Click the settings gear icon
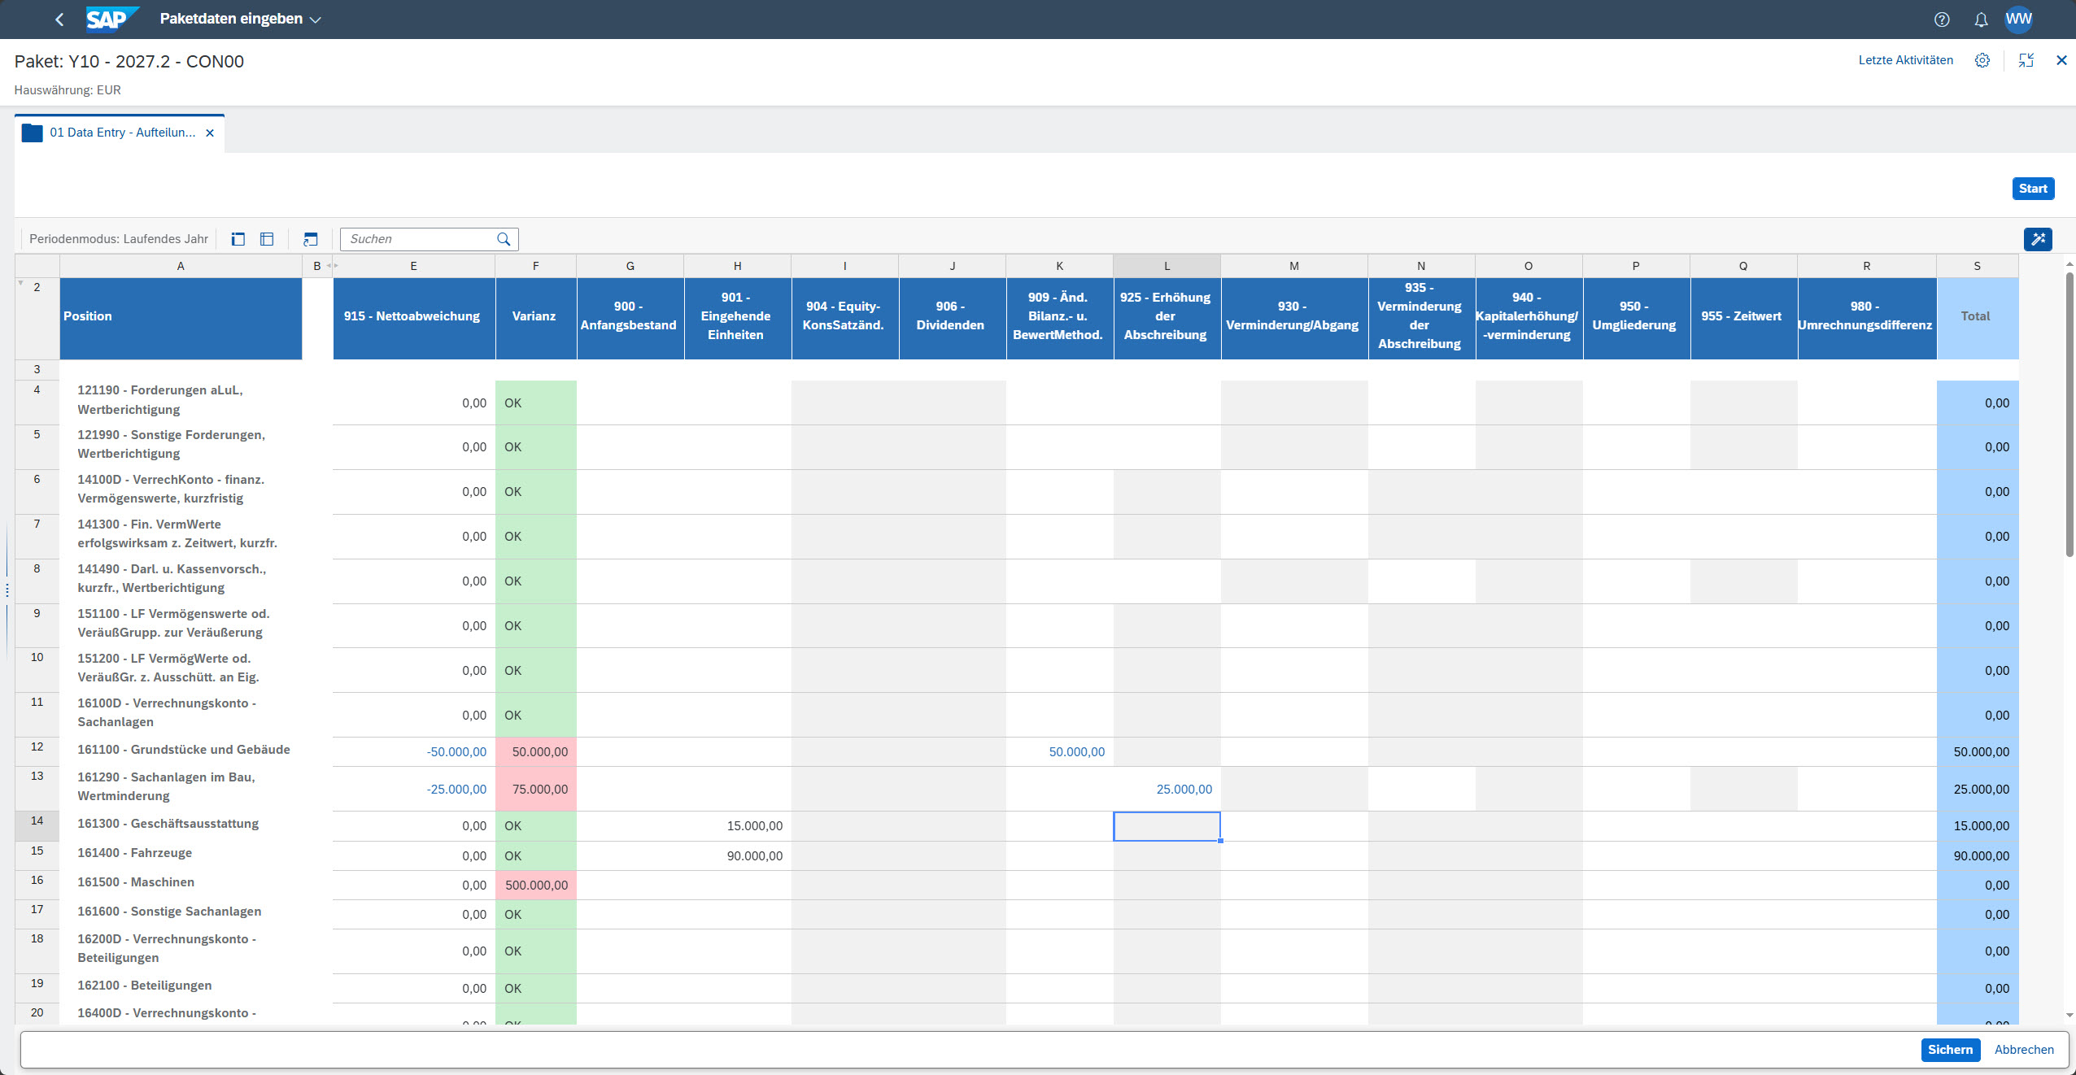Screen dimensions: 2076x1075 1982,60
